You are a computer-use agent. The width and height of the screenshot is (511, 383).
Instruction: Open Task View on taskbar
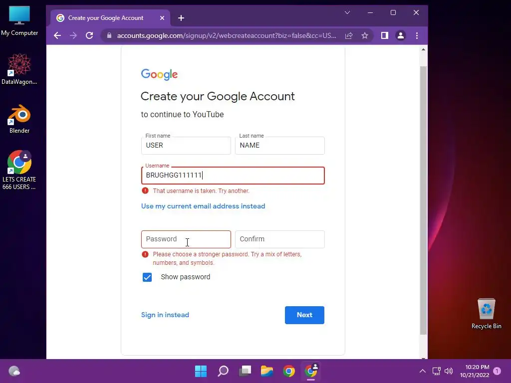pyautogui.click(x=245, y=371)
